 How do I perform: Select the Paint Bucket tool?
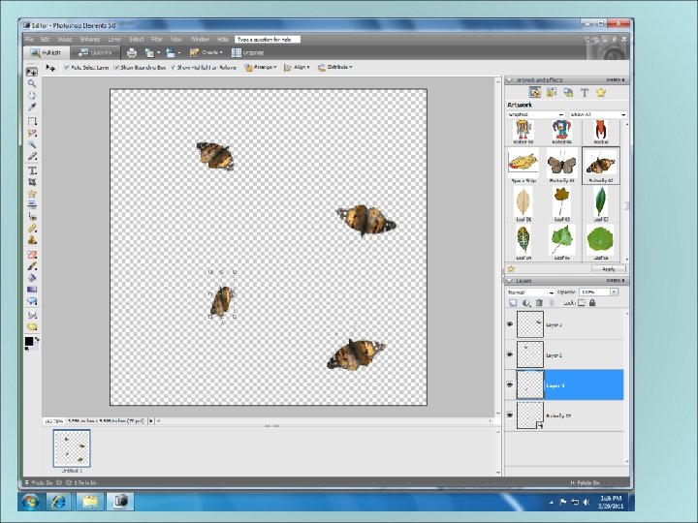tap(32, 278)
